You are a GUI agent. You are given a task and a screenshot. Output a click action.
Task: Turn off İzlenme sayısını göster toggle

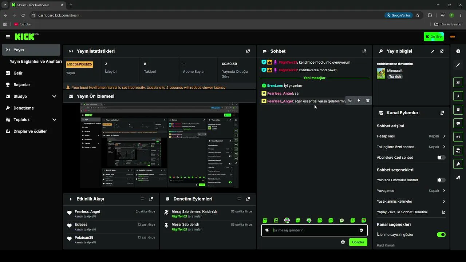441,235
